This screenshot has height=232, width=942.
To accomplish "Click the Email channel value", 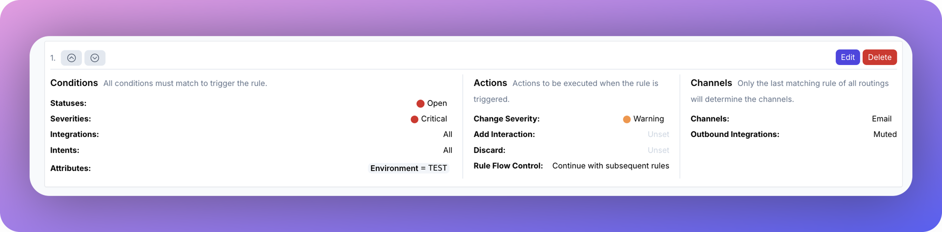I will [x=881, y=119].
